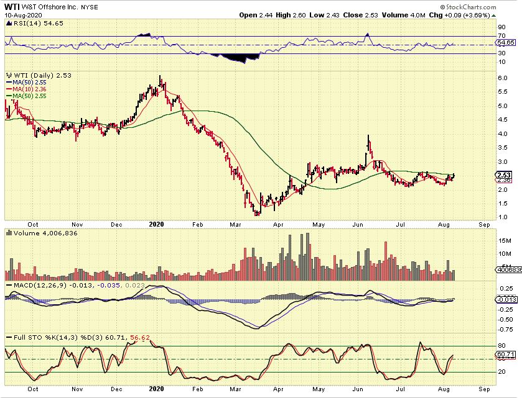Click Aug on the date axis under the stochastic panel
This screenshot has width=522, height=398.
click(444, 389)
